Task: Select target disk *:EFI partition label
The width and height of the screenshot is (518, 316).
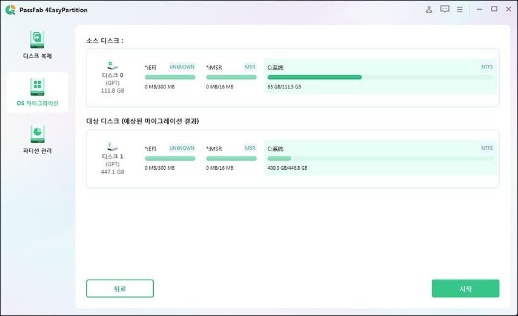Action: [x=150, y=149]
